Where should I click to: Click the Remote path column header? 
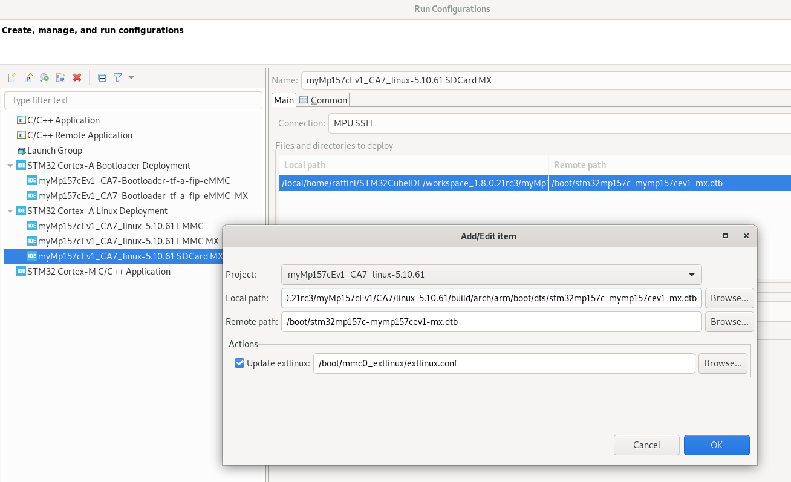[669, 165]
